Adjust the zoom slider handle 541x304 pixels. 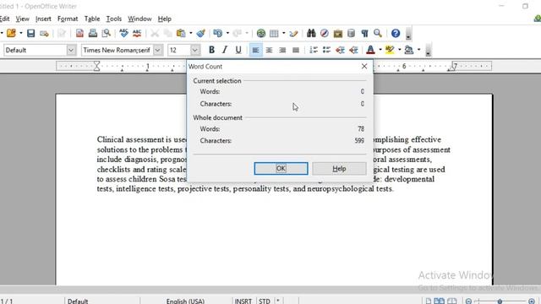(500, 301)
